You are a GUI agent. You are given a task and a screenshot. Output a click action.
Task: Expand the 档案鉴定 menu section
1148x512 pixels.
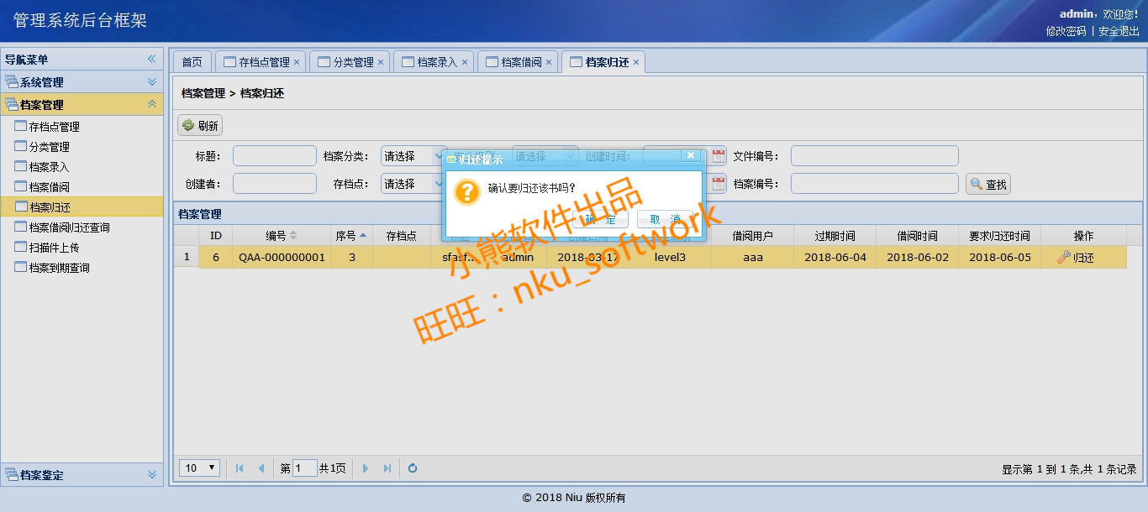pos(152,475)
